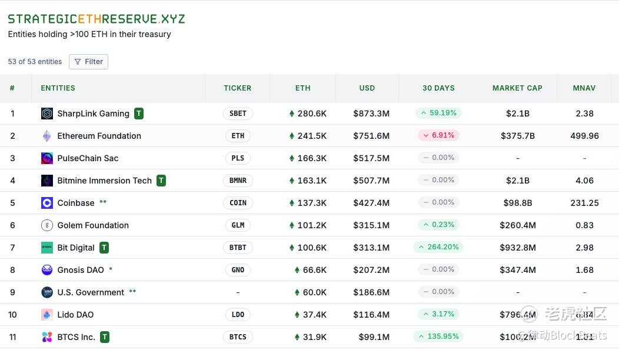Click the Ethereum Foundation diamond icon
This screenshot has height=350, width=619.
coord(47,136)
